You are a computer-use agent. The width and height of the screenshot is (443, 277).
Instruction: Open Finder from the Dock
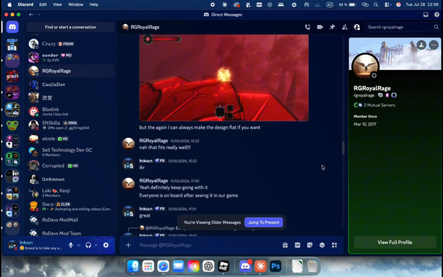(x=133, y=266)
